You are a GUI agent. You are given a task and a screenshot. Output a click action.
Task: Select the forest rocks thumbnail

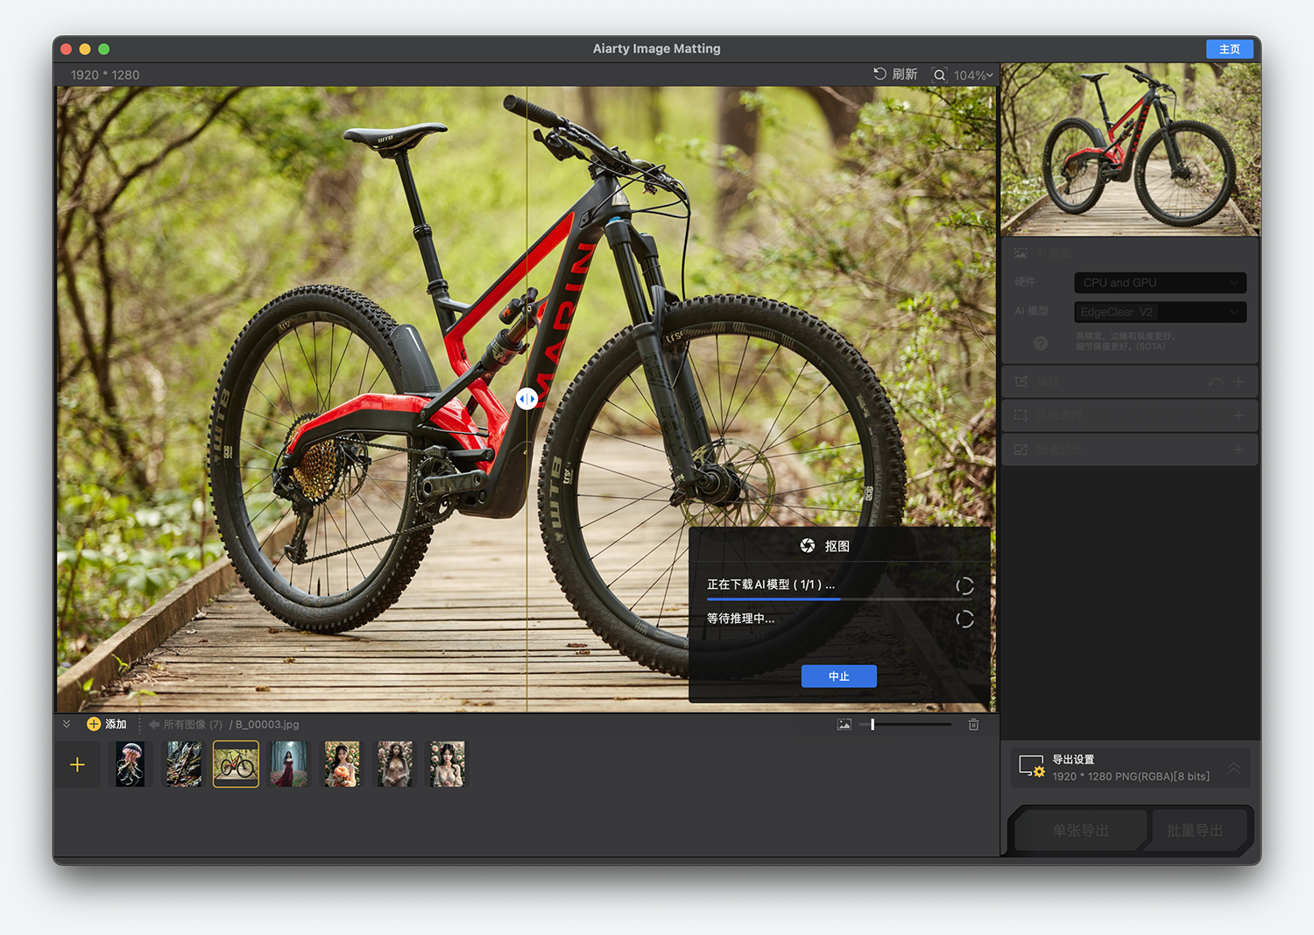[183, 764]
